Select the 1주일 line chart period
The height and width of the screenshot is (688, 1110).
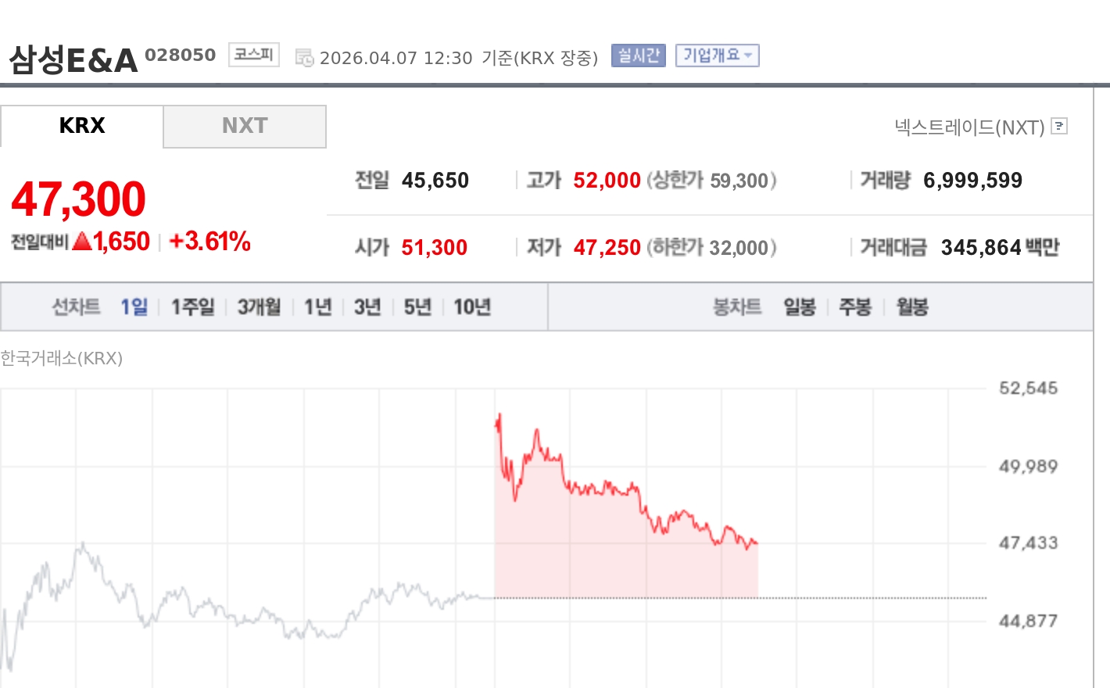click(x=192, y=306)
